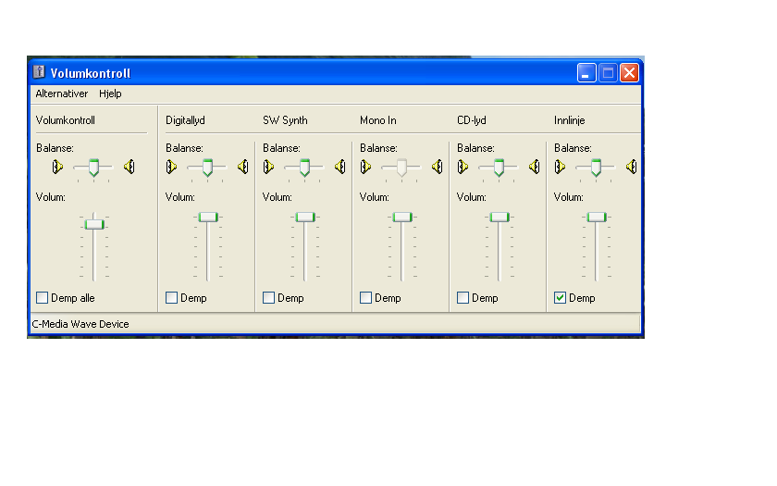Click the Digitallyd column heading
777x486 pixels.
185,120
